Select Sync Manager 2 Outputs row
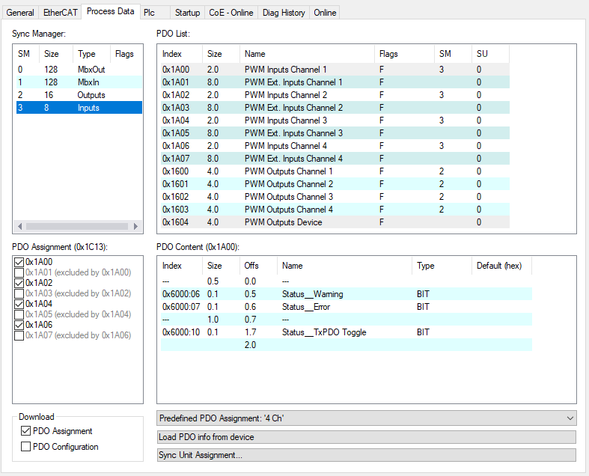 pos(79,95)
